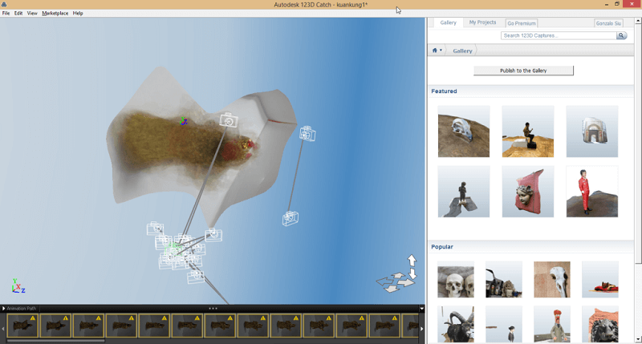Screen dimensions: 642x344
Task: Click the move-up navigation arrow
Action: pos(412,260)
